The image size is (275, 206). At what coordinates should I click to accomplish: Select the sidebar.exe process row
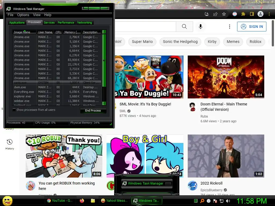tap(57, 101)
